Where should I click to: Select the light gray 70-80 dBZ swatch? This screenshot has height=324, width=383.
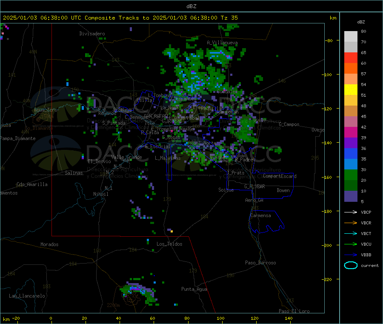[351, 37]
